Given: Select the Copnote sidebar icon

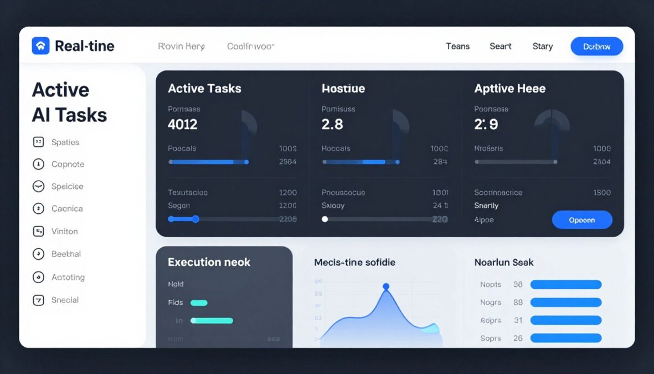Looking at the screenshot, I should [38, 164].
